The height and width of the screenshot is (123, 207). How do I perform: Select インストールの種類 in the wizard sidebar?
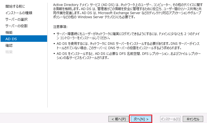pyautogui.click(x=19, y=13)
